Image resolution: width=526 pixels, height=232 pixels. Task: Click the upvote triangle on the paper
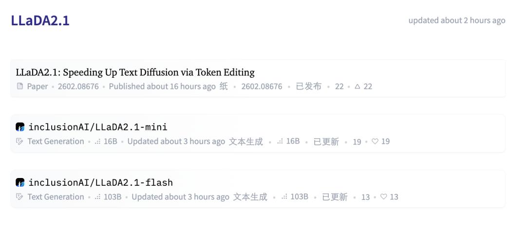pyautogui.click(x=357, y=87)
